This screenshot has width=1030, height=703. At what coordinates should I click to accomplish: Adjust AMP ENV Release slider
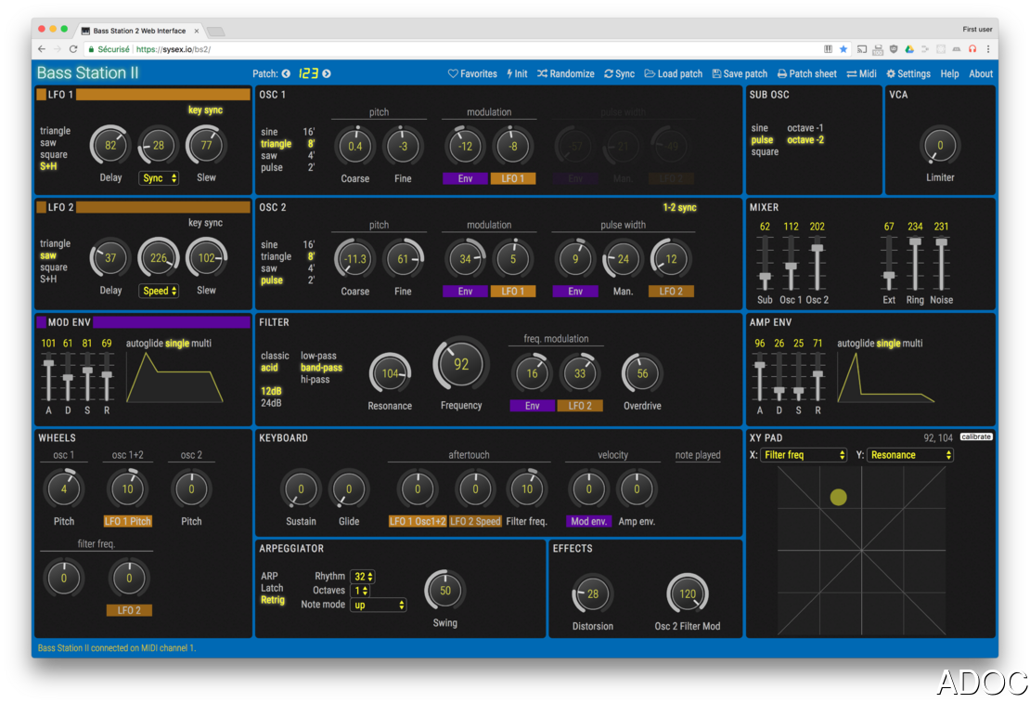pos(818,374)
